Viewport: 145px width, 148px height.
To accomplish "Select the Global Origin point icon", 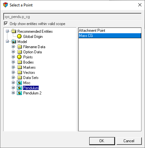I will (x=19, y=36).
